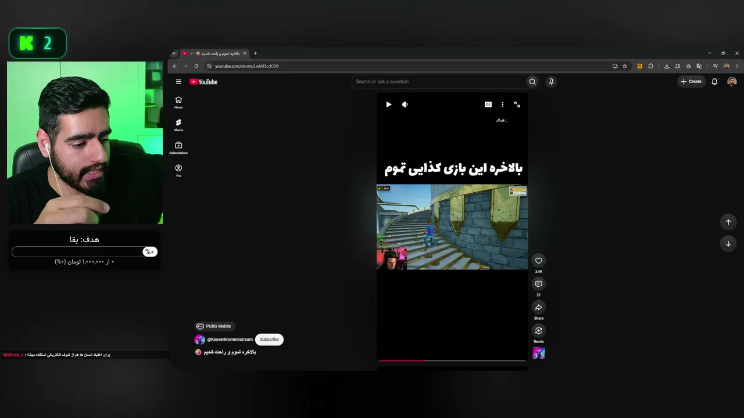
Task: Open YouTube notifications bell
Action: coord(714,82)
